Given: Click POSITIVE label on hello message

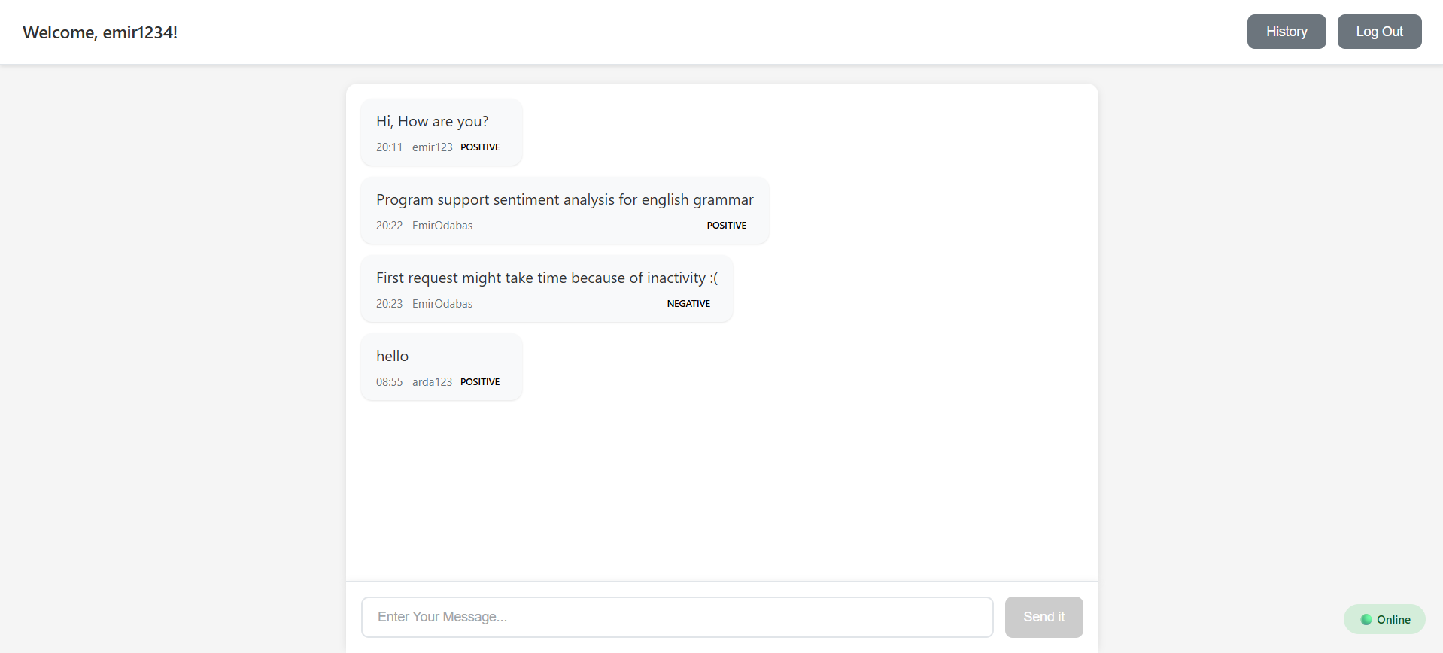Looking at the screenshot, I should 480,382.
